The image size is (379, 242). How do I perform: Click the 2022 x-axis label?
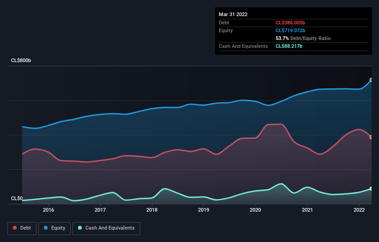pos(359,210)
